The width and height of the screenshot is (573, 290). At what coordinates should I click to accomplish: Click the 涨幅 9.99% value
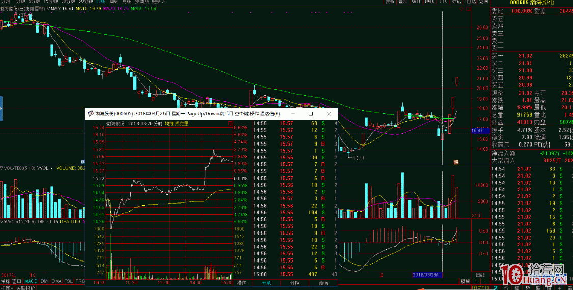(x=525, y=107)
